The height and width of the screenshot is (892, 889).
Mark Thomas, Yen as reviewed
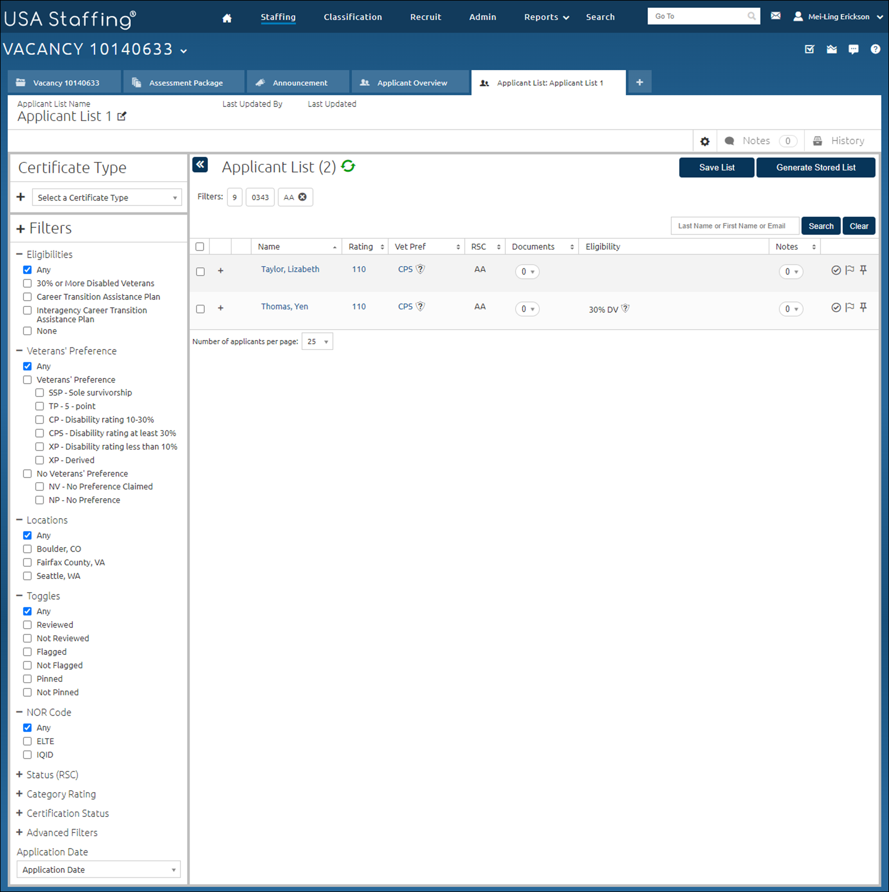pos(836,307)
